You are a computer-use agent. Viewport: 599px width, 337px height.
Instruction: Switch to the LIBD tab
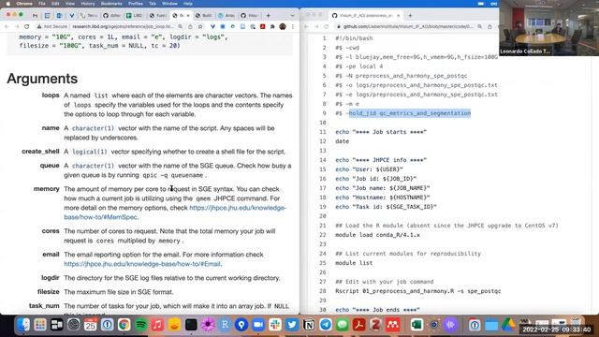tap(135, 16)
